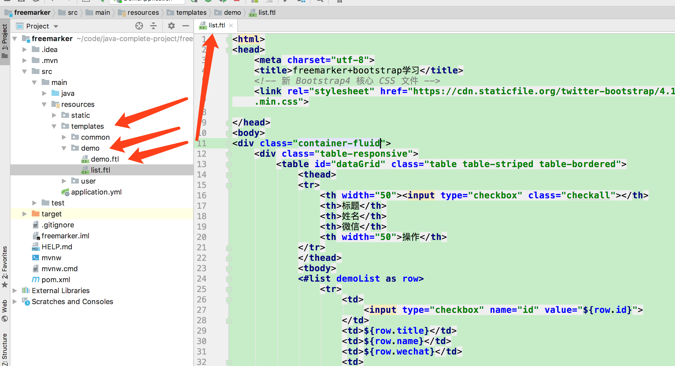
Task: Hide the Project panel with minus icon
Action: click(186, 26)
